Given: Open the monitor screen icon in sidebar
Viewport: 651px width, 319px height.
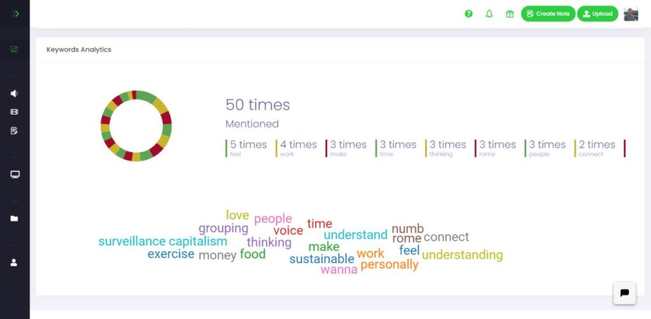Looking at the screenshot, I should [x=15, y=175].
